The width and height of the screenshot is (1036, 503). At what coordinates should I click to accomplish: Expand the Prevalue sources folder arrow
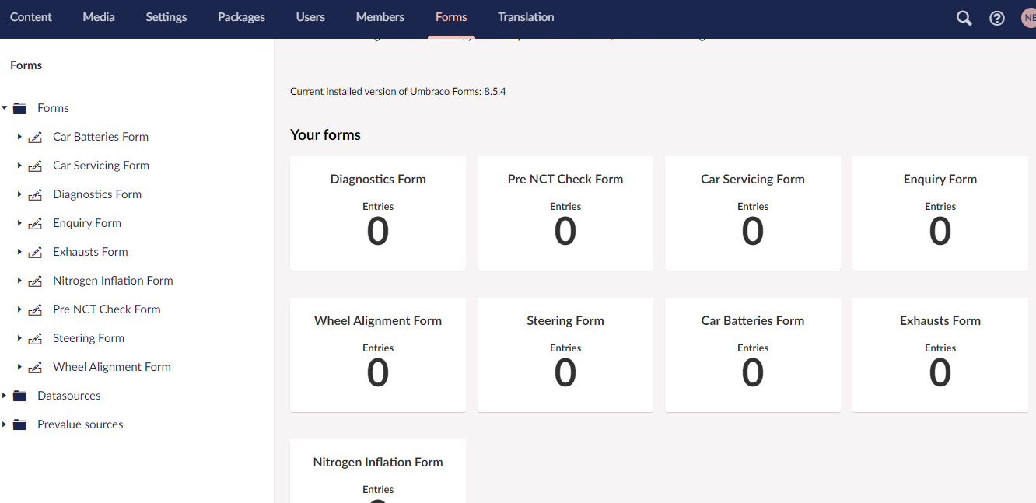(x=5, y=424)
